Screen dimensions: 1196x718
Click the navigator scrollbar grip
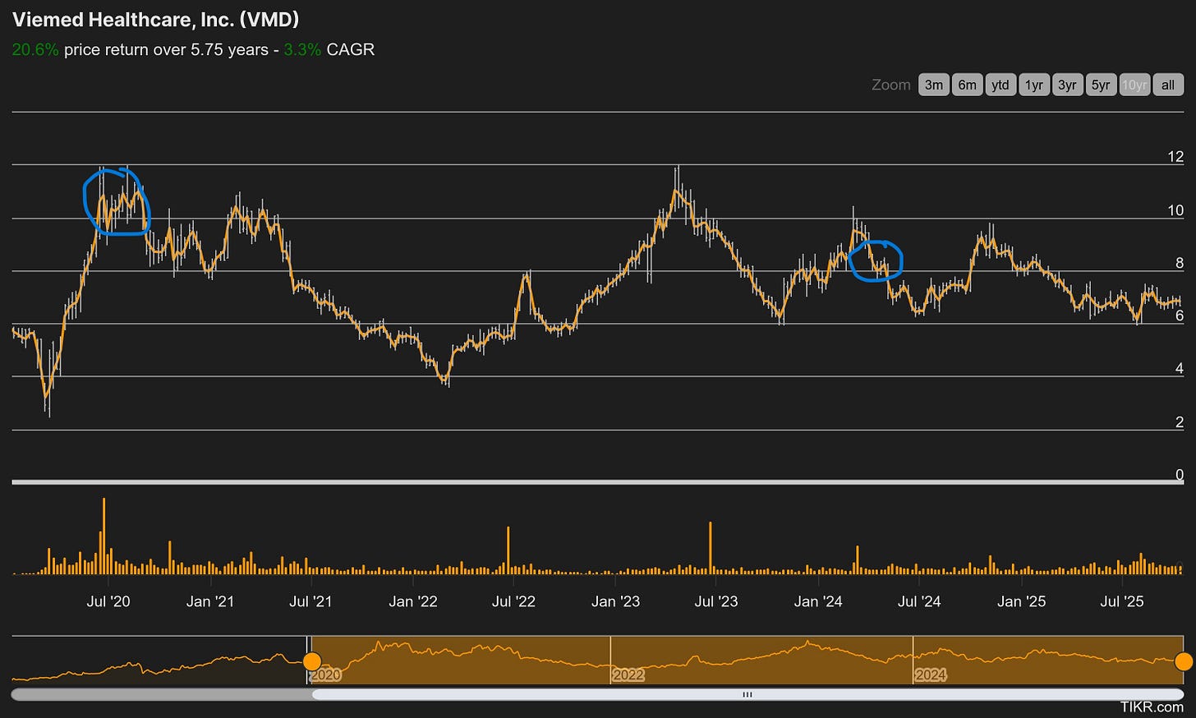[747, 695]
